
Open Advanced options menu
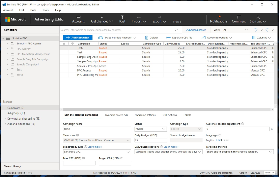(x=216, y=38)
